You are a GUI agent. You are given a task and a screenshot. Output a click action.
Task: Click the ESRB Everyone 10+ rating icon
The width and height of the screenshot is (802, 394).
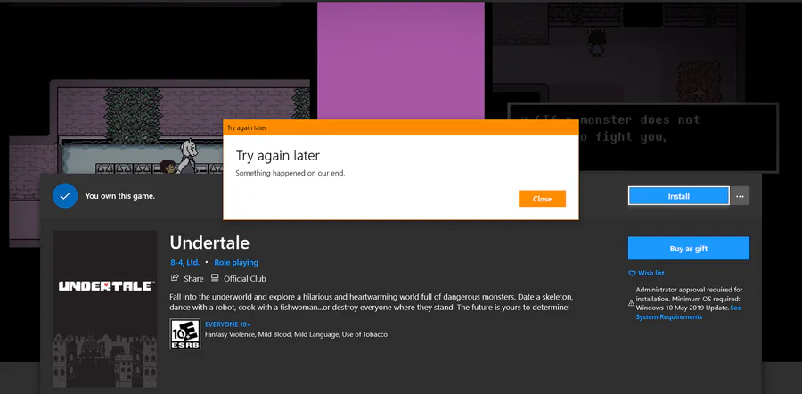185,334
